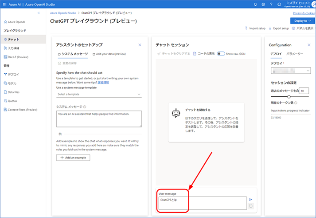Toggle Show raw JSON switch
Screen dimensions: 316x218
(221, 54)
